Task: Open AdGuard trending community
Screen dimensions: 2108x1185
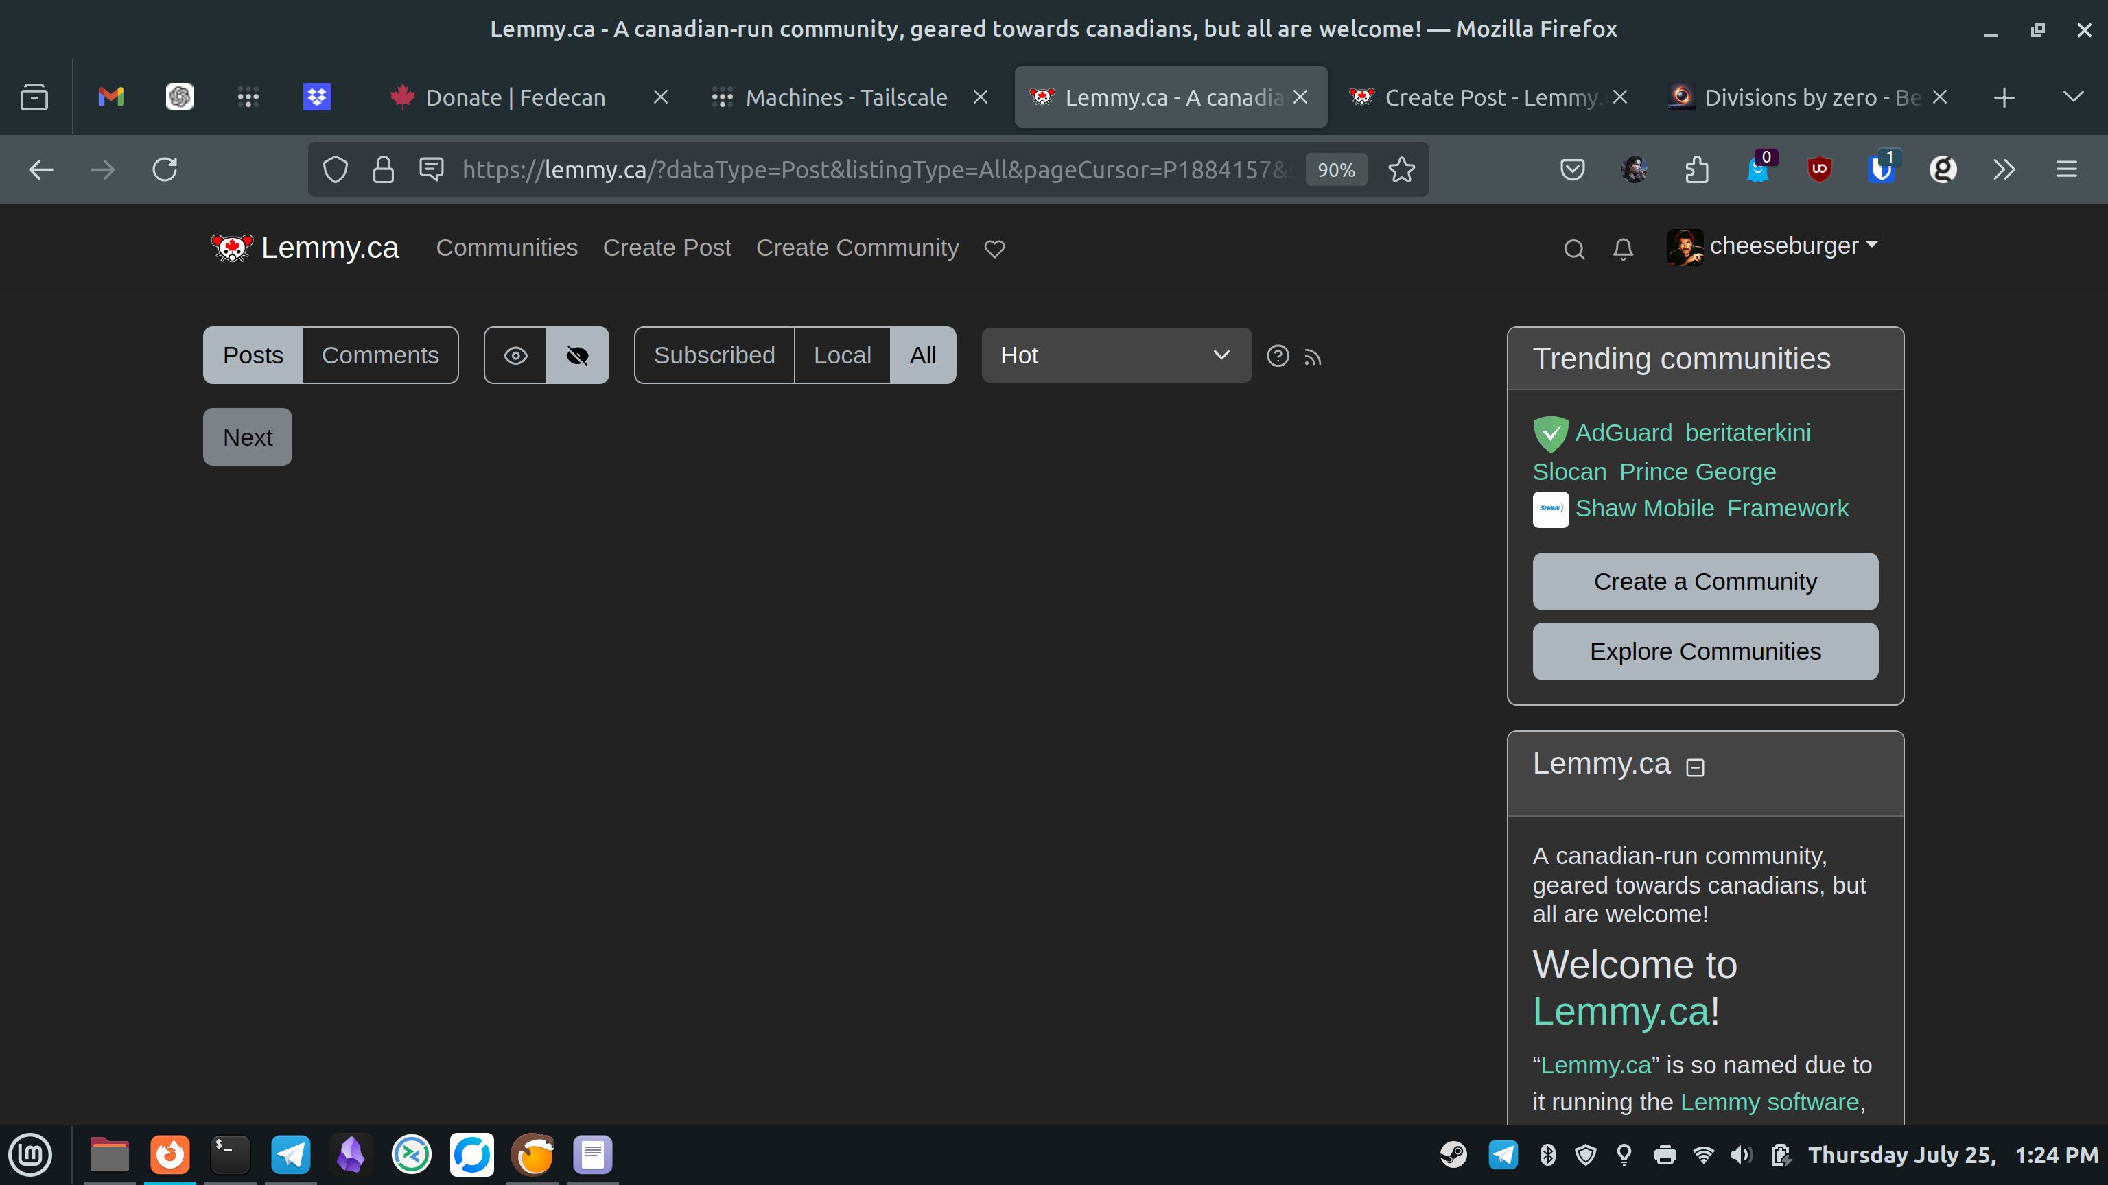Action: [x=1603, y=433]
